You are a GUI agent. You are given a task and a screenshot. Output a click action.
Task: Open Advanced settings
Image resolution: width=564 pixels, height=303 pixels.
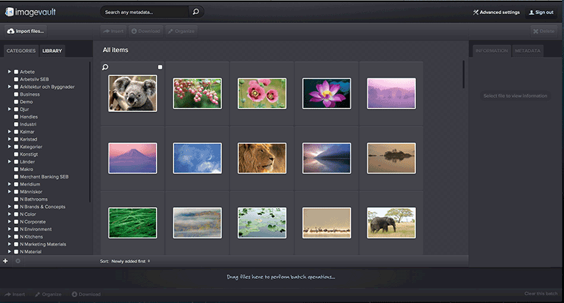click(x=496, y=12)
